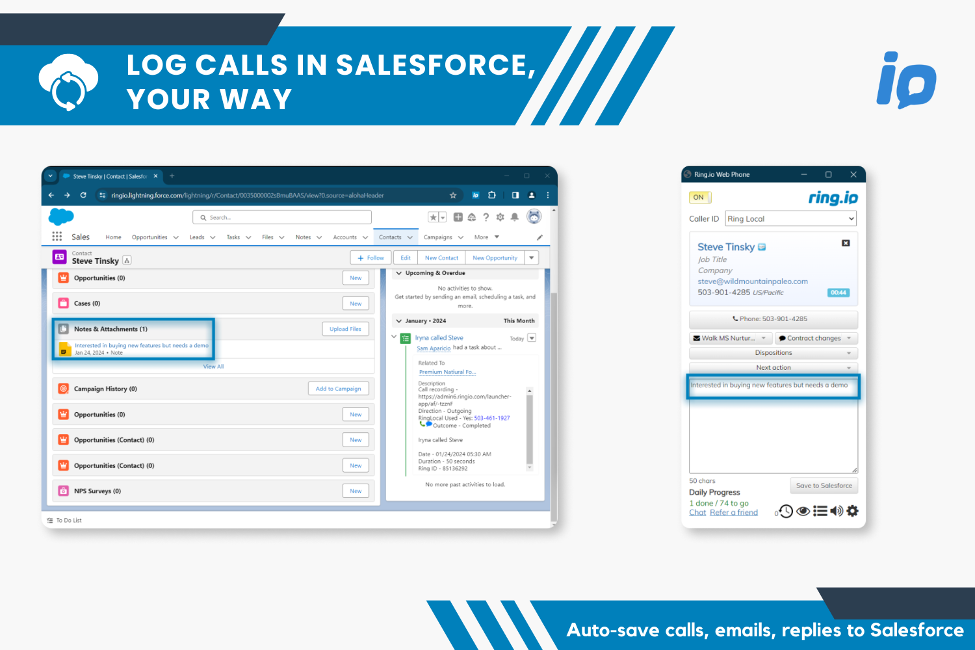Expand the Dispositions dropdown
This screenshot has width=975, height=650.
point(773,353)
